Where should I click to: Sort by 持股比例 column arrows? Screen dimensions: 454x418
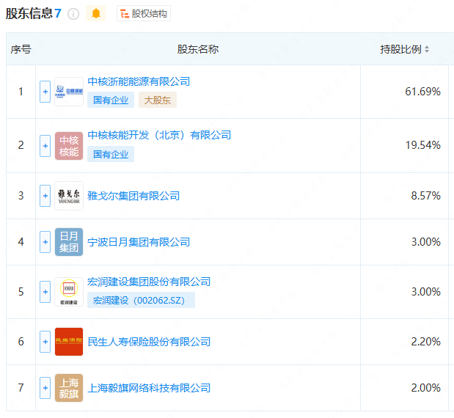pyautogui.click(x=427, y=49)
